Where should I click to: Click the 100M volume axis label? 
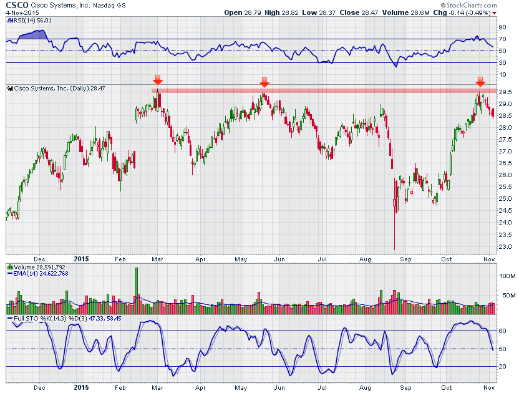(507, 276)
